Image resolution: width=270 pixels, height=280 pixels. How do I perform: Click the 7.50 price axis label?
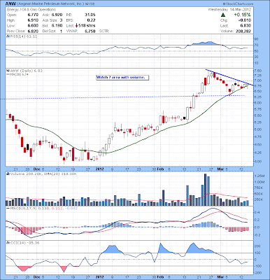[x=258, y=71]
